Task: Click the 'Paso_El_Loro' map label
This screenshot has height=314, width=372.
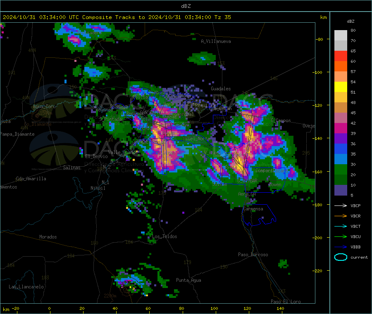Action: [286, 302]
